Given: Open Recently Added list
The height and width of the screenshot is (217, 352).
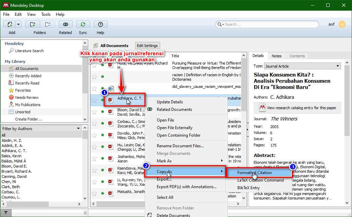Looking at the screenshot, I should (28, 76).
